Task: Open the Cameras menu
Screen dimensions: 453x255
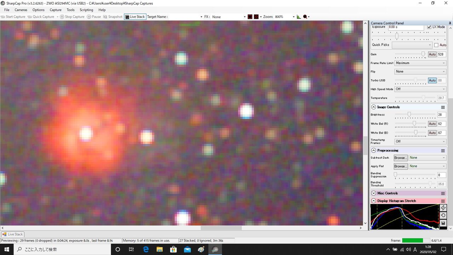Action: tap(21, 10)
